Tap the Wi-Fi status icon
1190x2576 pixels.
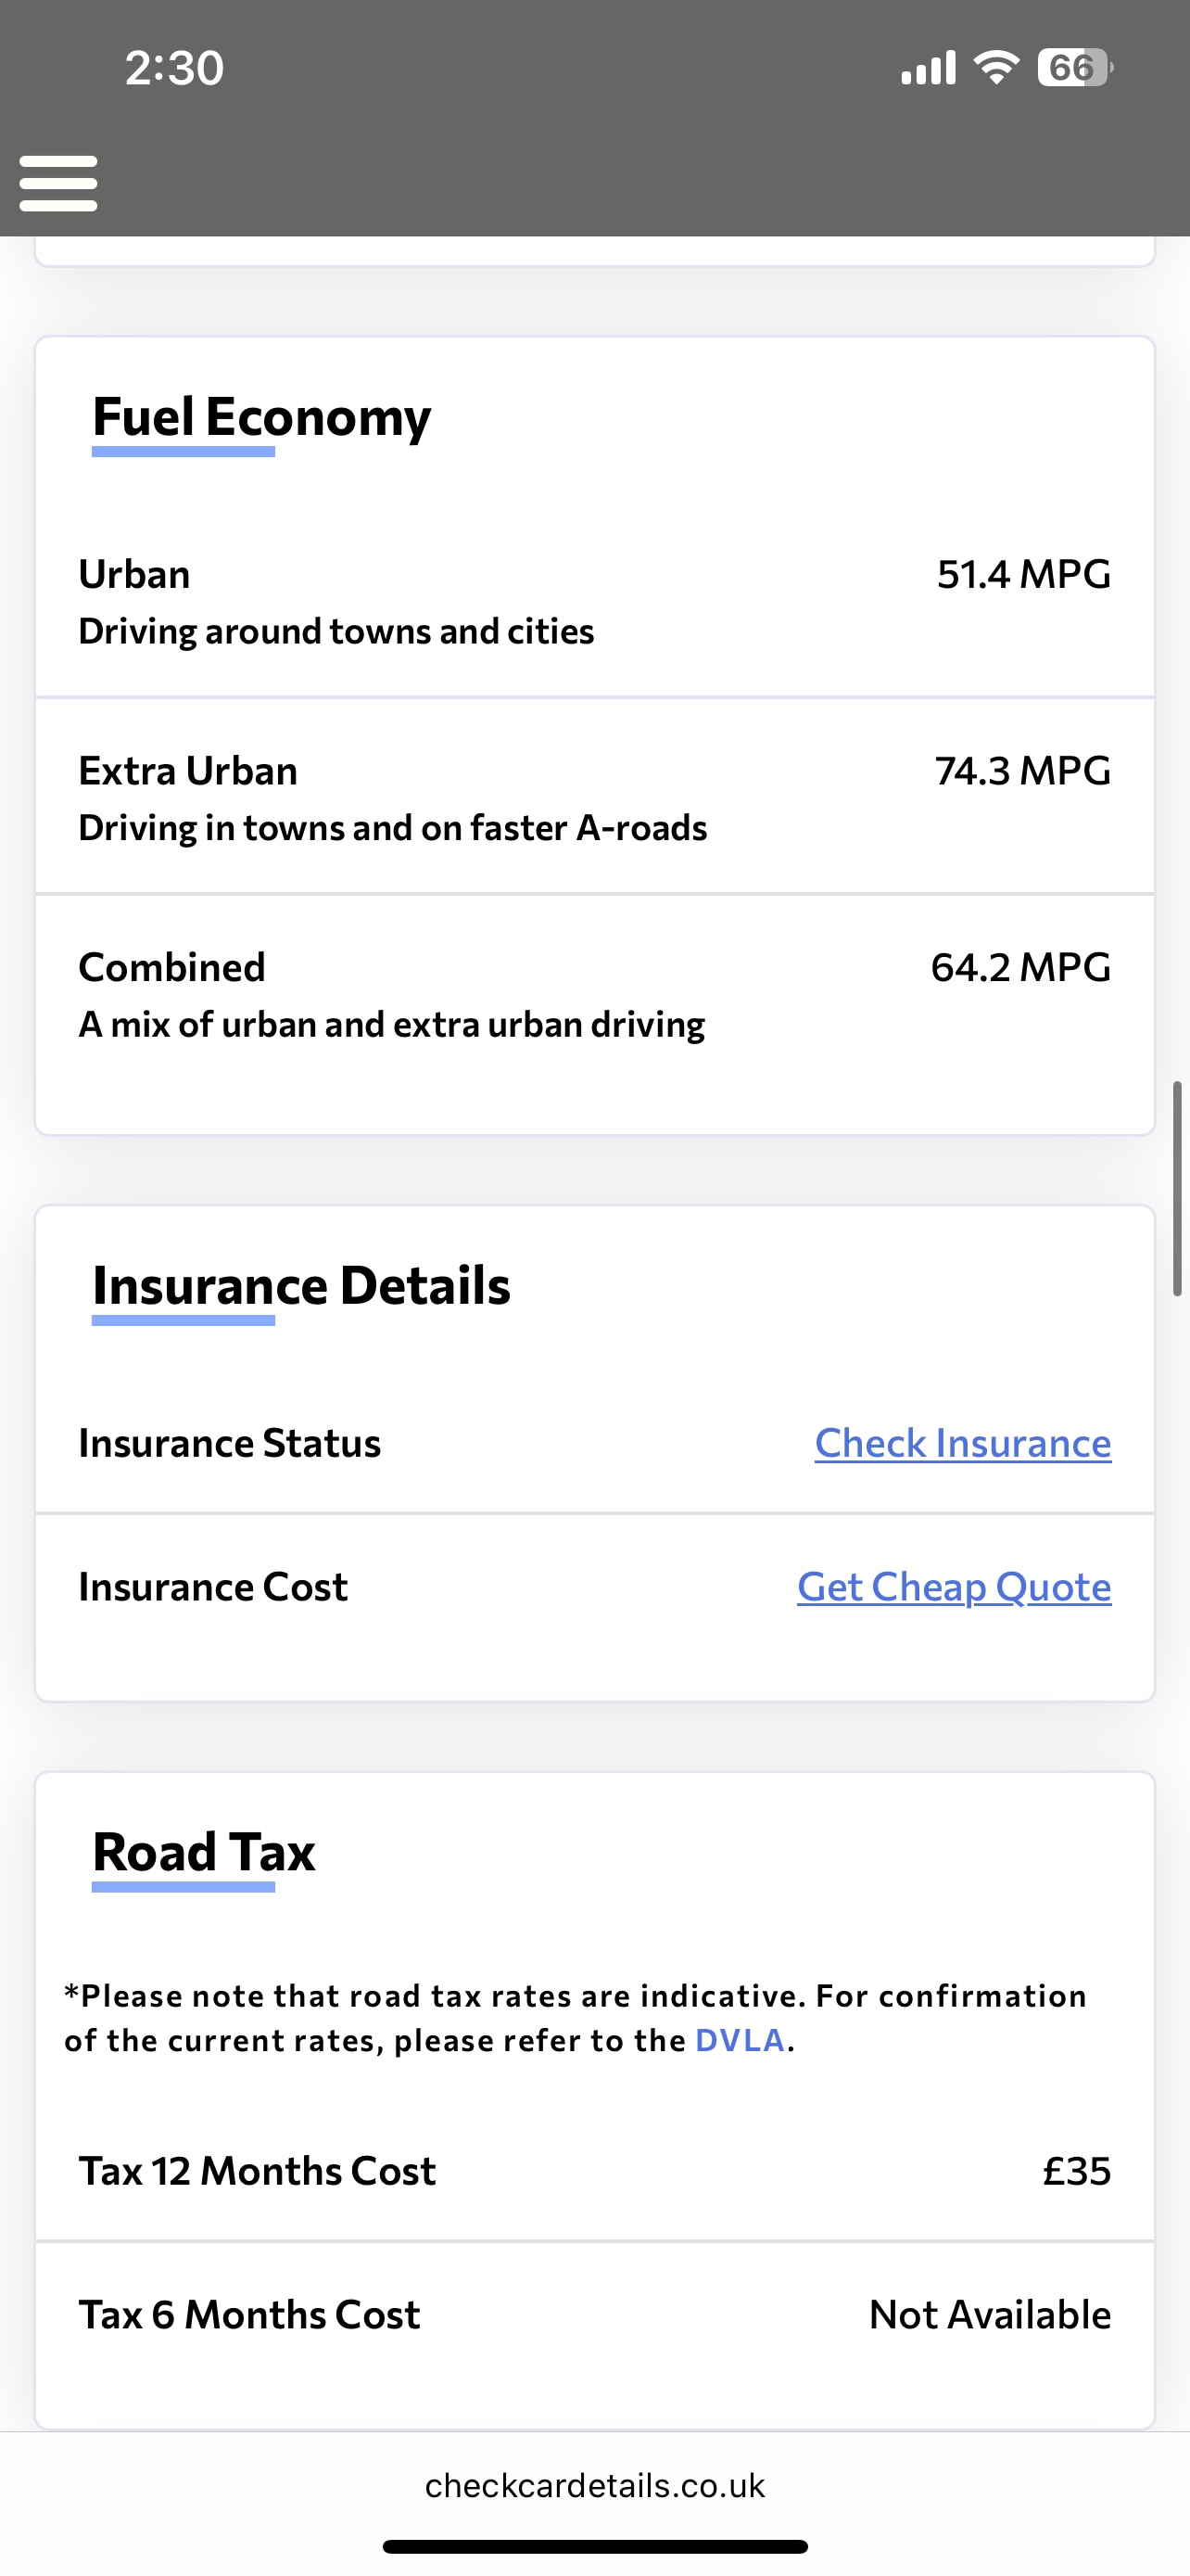[x=996, y=68]
